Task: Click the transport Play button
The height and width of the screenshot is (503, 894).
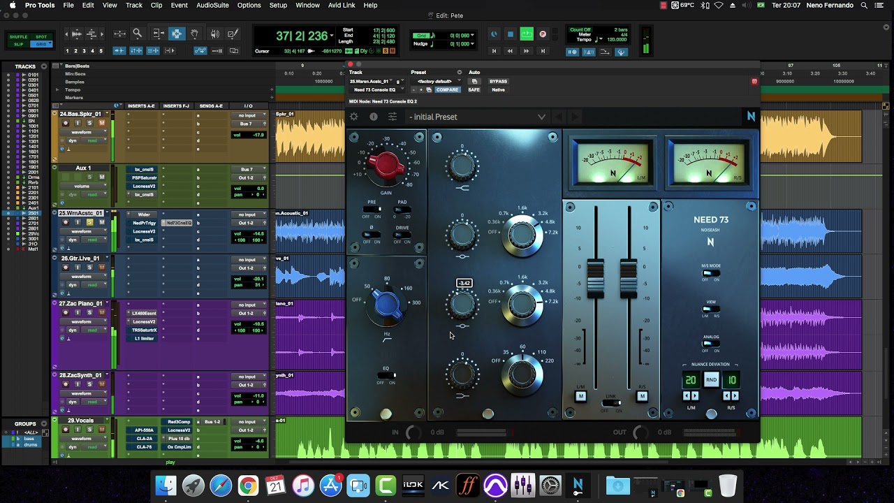Action: (527, 34)
